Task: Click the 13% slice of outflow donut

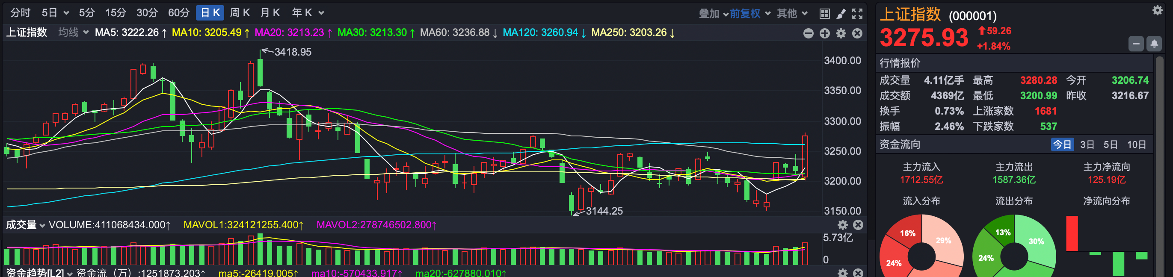Action: (1002, 232)
